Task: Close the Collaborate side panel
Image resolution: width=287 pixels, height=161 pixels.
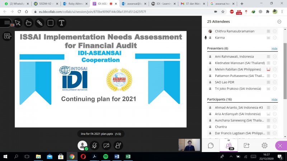Action: 281,146
